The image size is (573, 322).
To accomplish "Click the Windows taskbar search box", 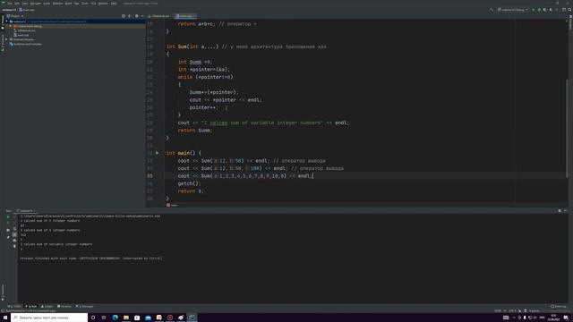I will click(49, 318).
